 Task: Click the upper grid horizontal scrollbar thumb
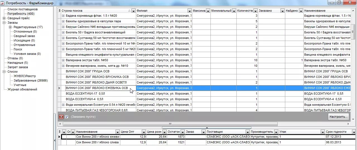pyautogui.click(x=170, y=124)
